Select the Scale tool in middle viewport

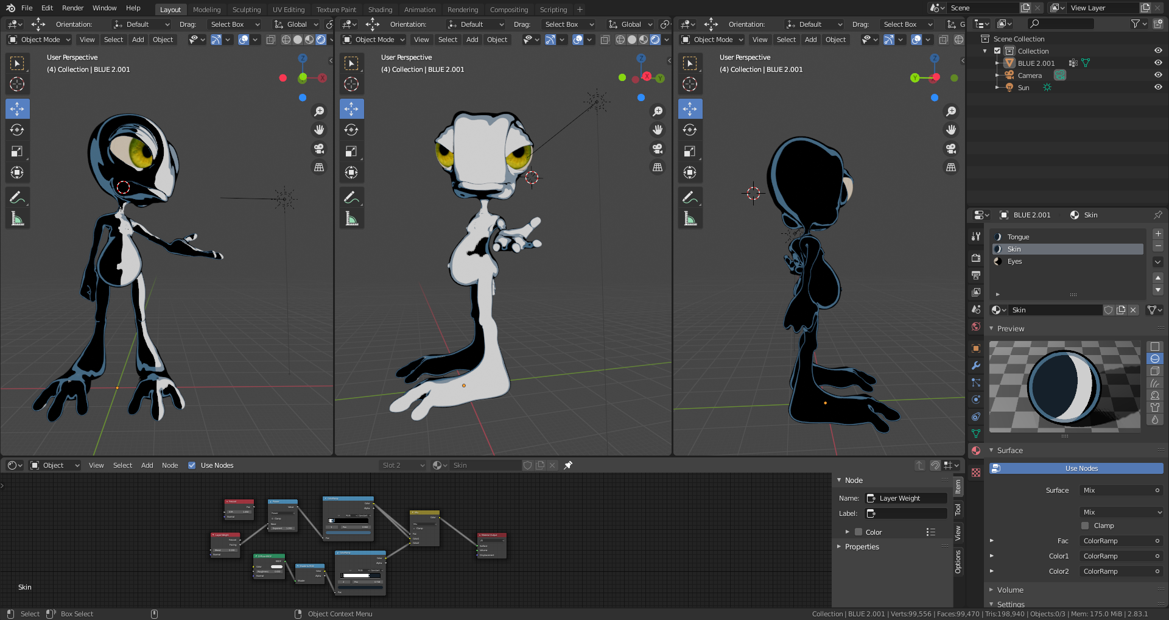(x=351, y=151)
